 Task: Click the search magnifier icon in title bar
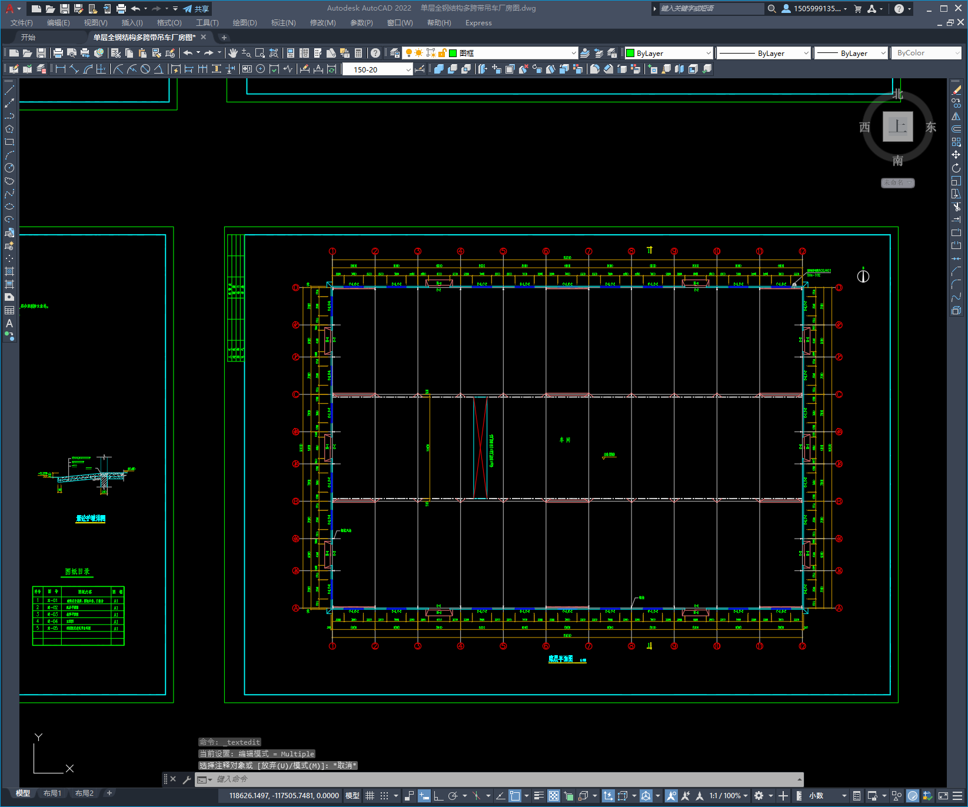(772, 8)
